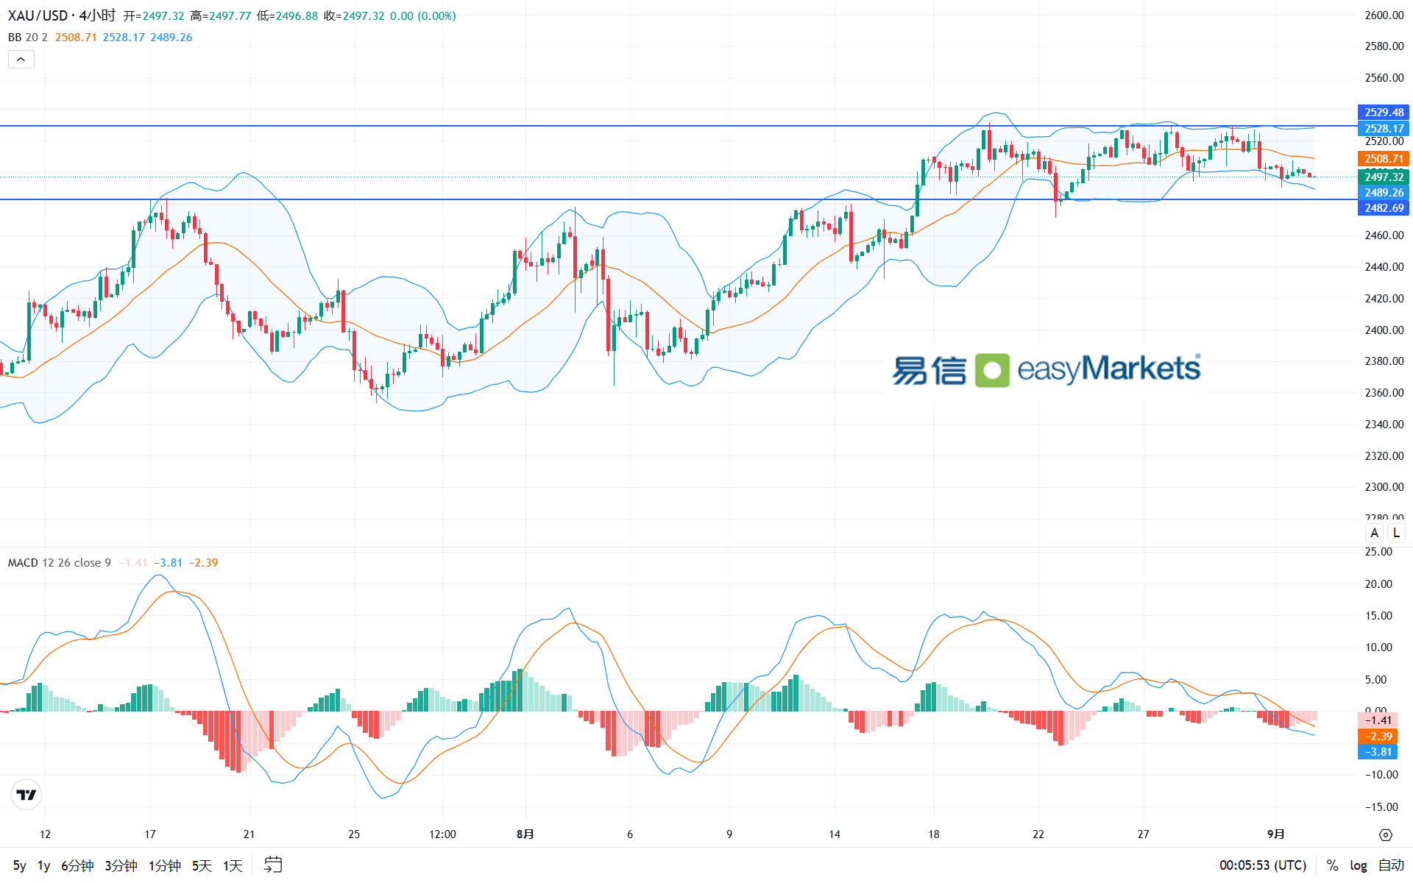Viewport: 1413px width, 883px height.
Task: Select the 1y time range
Action: 44,865
